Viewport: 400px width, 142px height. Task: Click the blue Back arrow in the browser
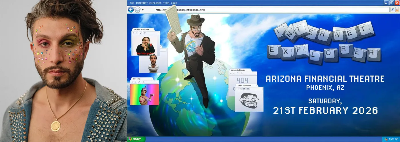click(x=131, y=10)
